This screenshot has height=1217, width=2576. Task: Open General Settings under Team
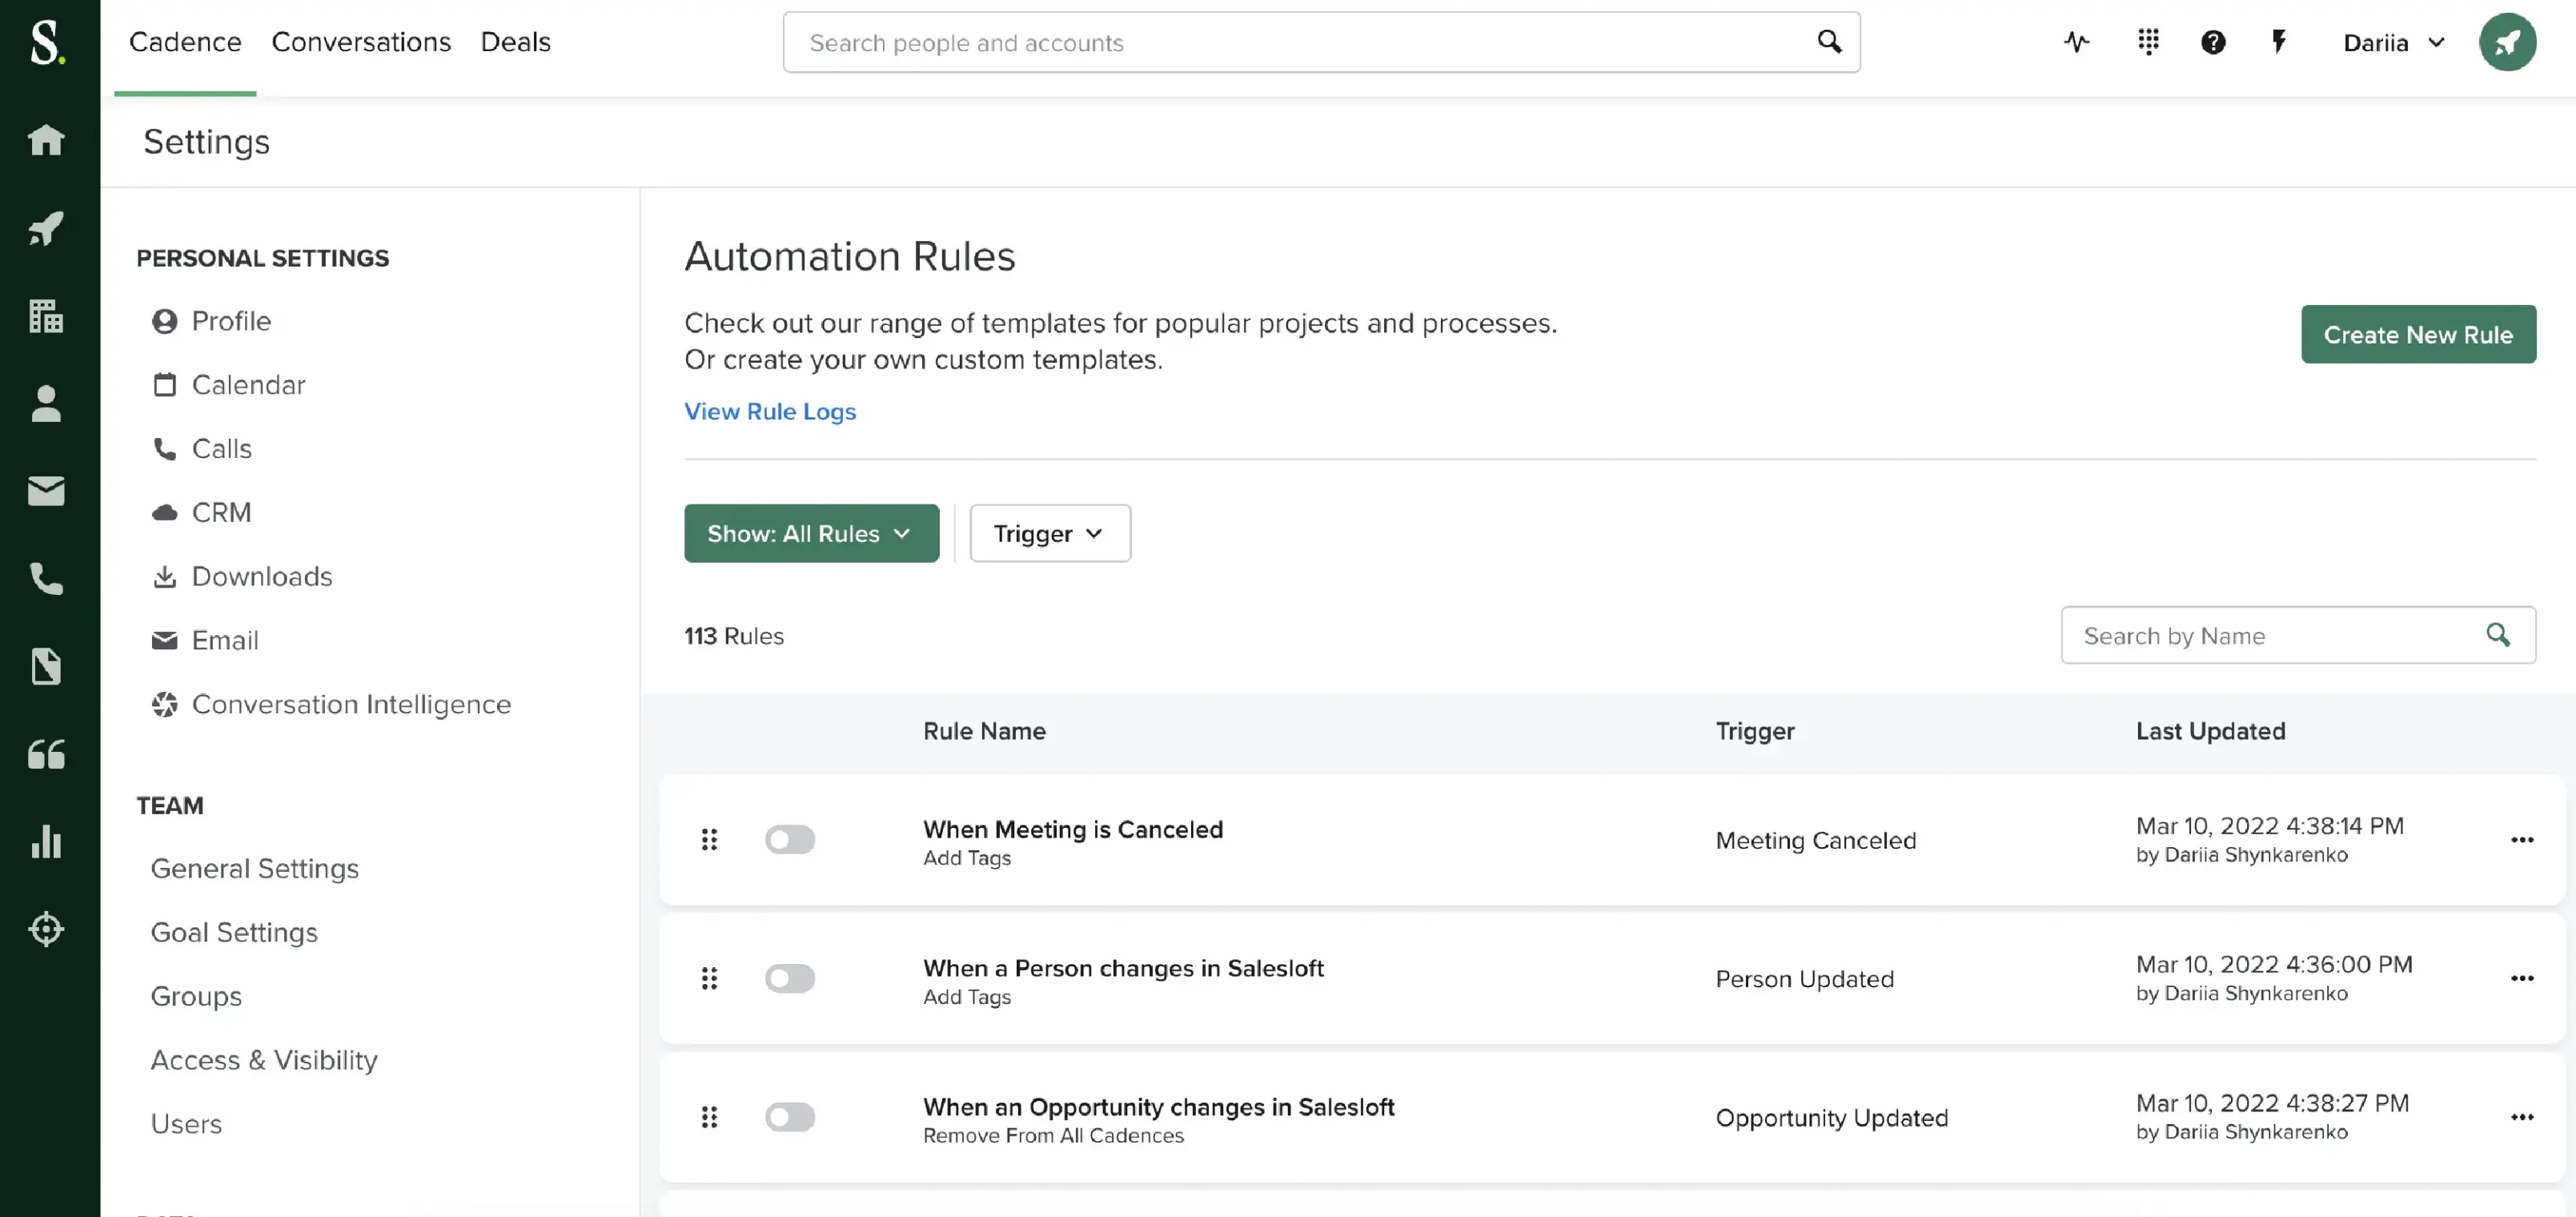coord(254,869)
